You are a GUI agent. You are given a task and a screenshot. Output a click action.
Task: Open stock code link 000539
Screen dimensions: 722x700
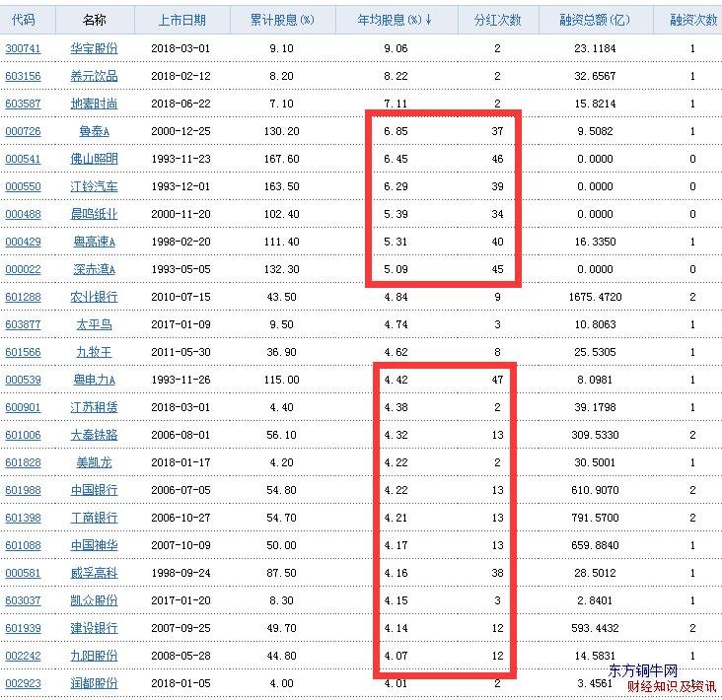23,380
